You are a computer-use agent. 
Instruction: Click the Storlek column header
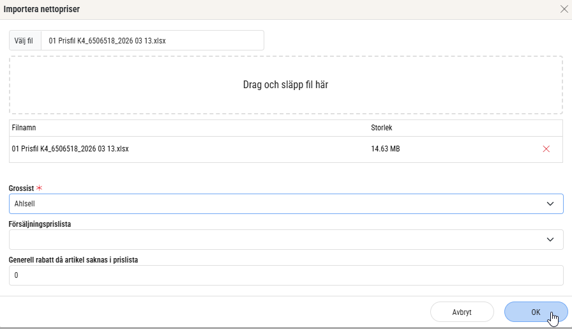pos(381,128)
